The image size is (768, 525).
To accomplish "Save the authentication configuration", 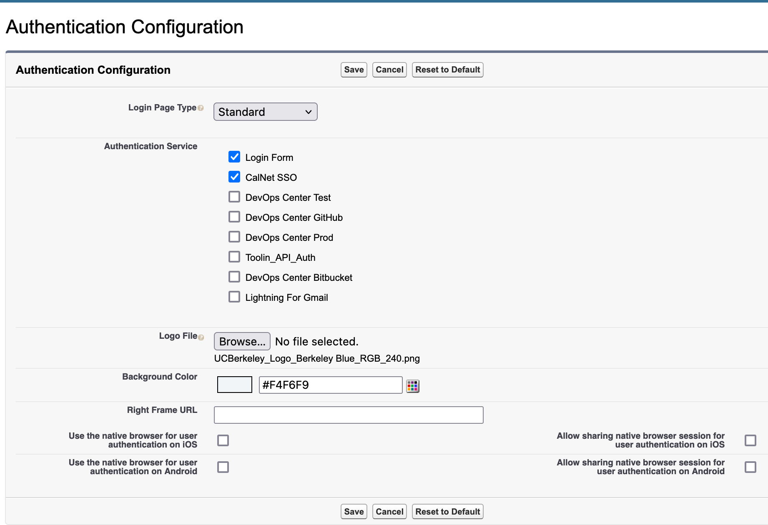I will (x=353, y=70).
